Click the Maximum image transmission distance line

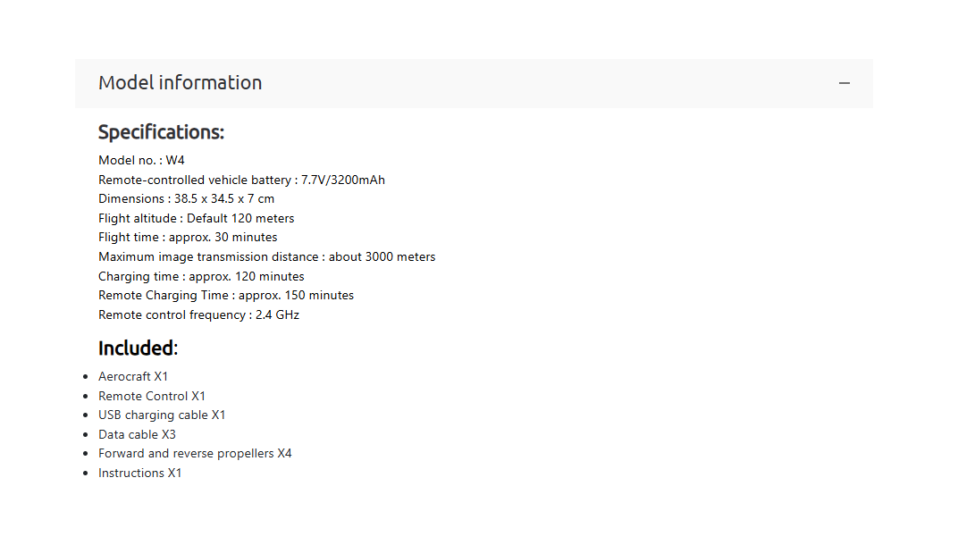[267, 256]
